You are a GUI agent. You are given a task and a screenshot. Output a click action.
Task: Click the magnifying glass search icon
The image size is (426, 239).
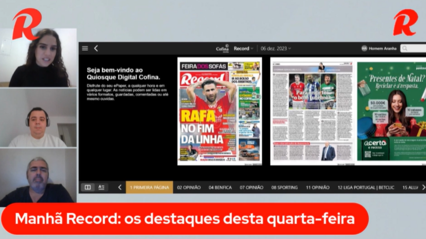click(x=405, y=48)
